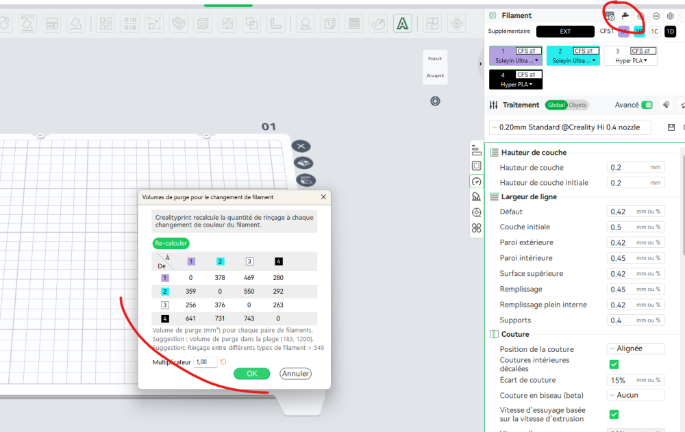Open the split plates layout tool
The image size is (685, 432).
pos(52,23)
